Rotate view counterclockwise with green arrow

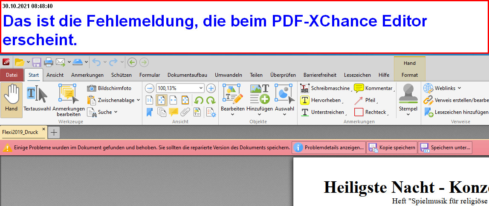coord(199,100)
